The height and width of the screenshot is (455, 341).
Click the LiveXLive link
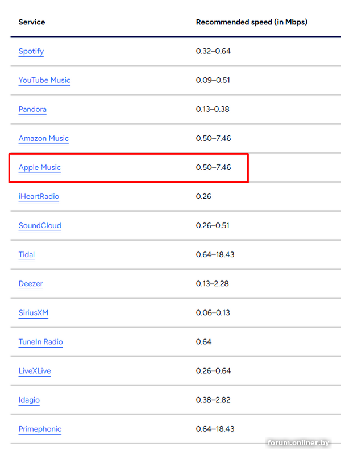[35, 371]
